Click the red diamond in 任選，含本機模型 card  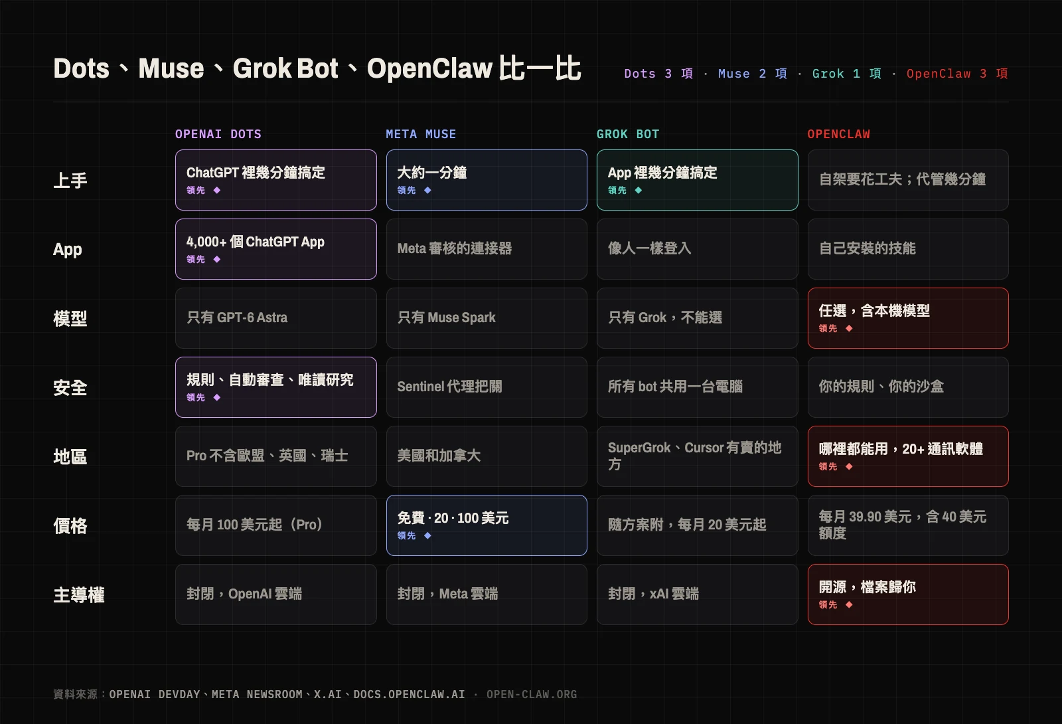point(849,329)
